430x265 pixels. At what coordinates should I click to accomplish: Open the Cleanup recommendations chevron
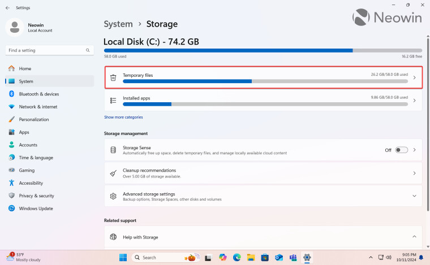414,173
